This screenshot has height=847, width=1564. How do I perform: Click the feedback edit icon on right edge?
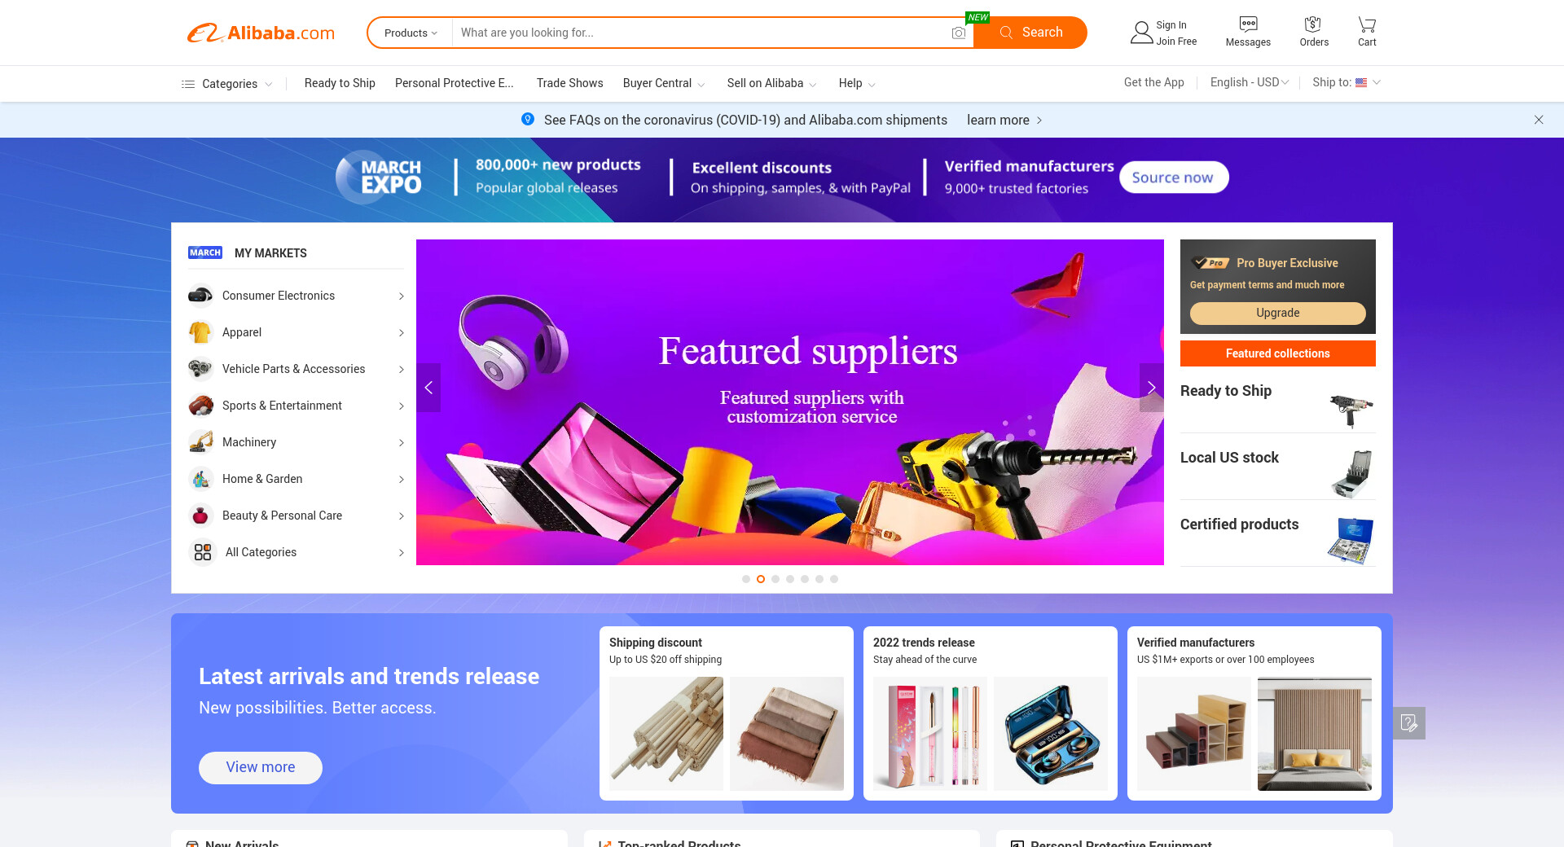(1408, 723)
